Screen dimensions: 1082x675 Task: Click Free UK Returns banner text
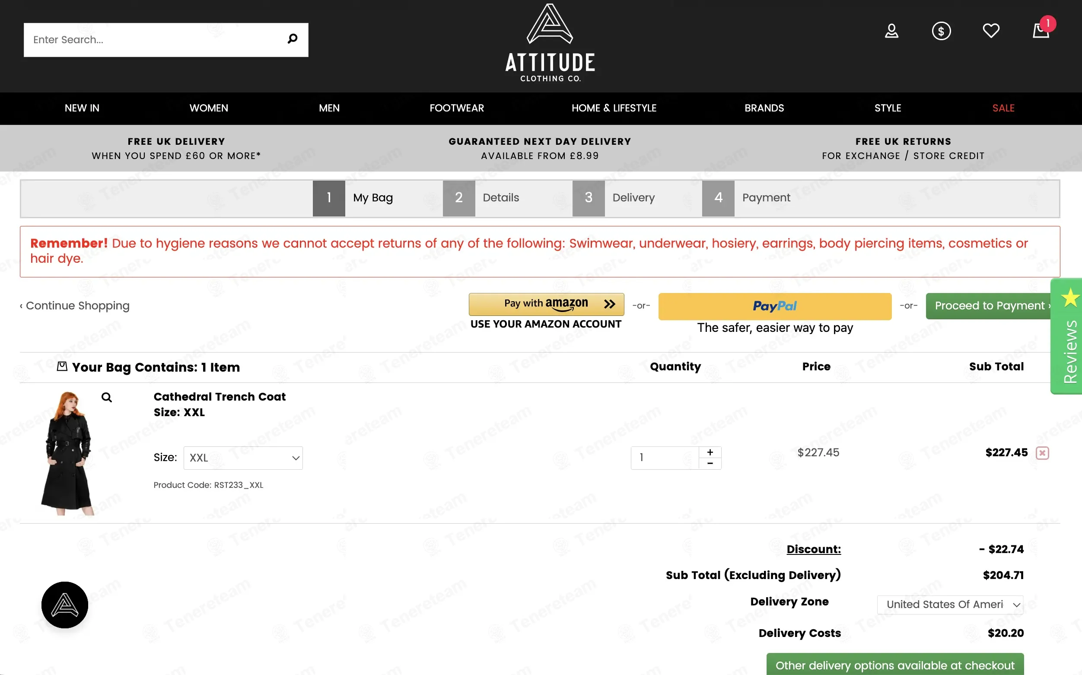click(x=904, y=149)
